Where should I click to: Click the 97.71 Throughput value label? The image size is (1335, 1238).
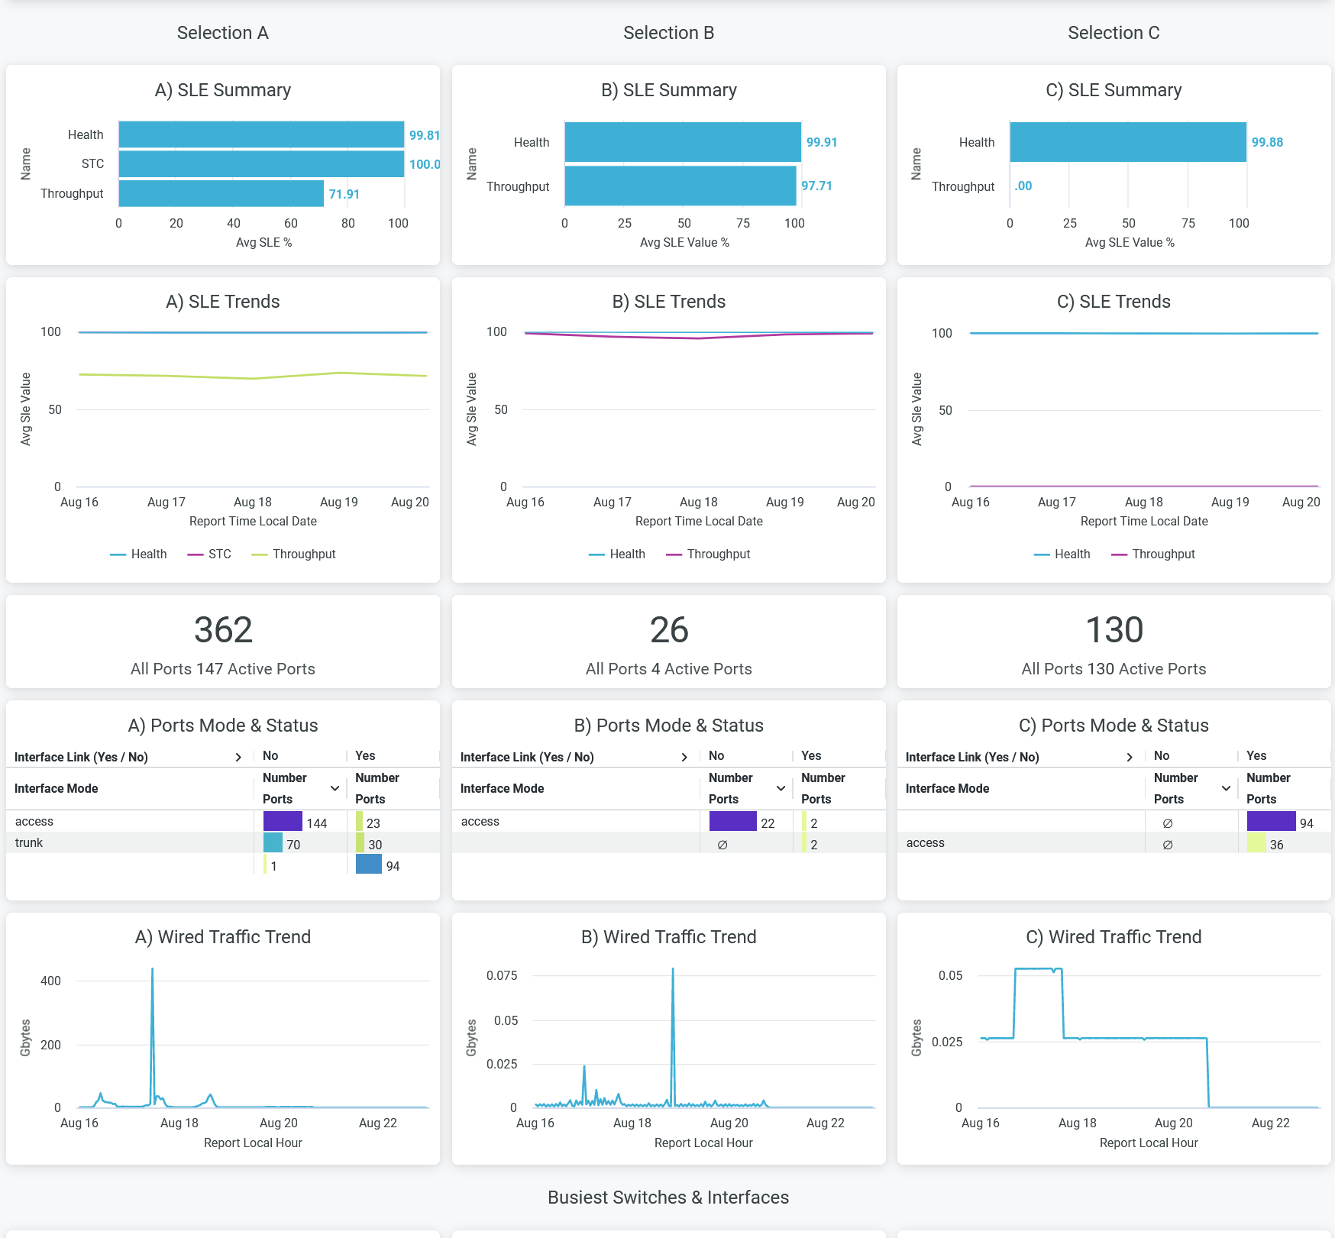pyautogui.click(x=816, y=186)
